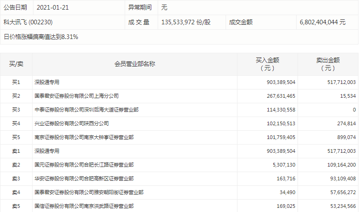Click the 科大讯飞 (002230) stock name

pyautogui.click(x=31, y=22)
